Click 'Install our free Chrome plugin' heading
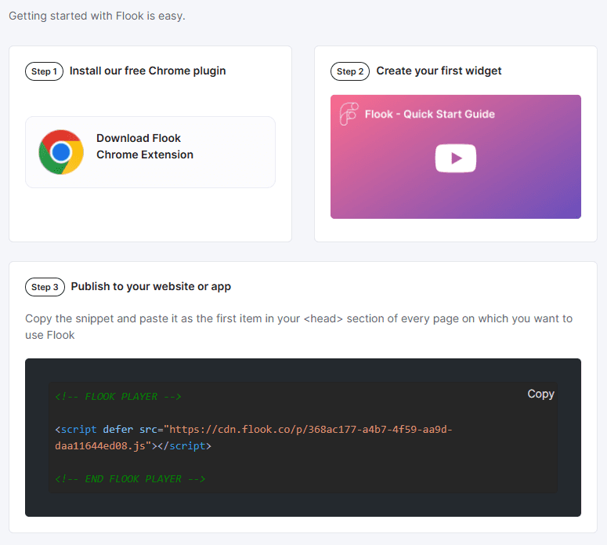607x545 pixels. point(147,71)
